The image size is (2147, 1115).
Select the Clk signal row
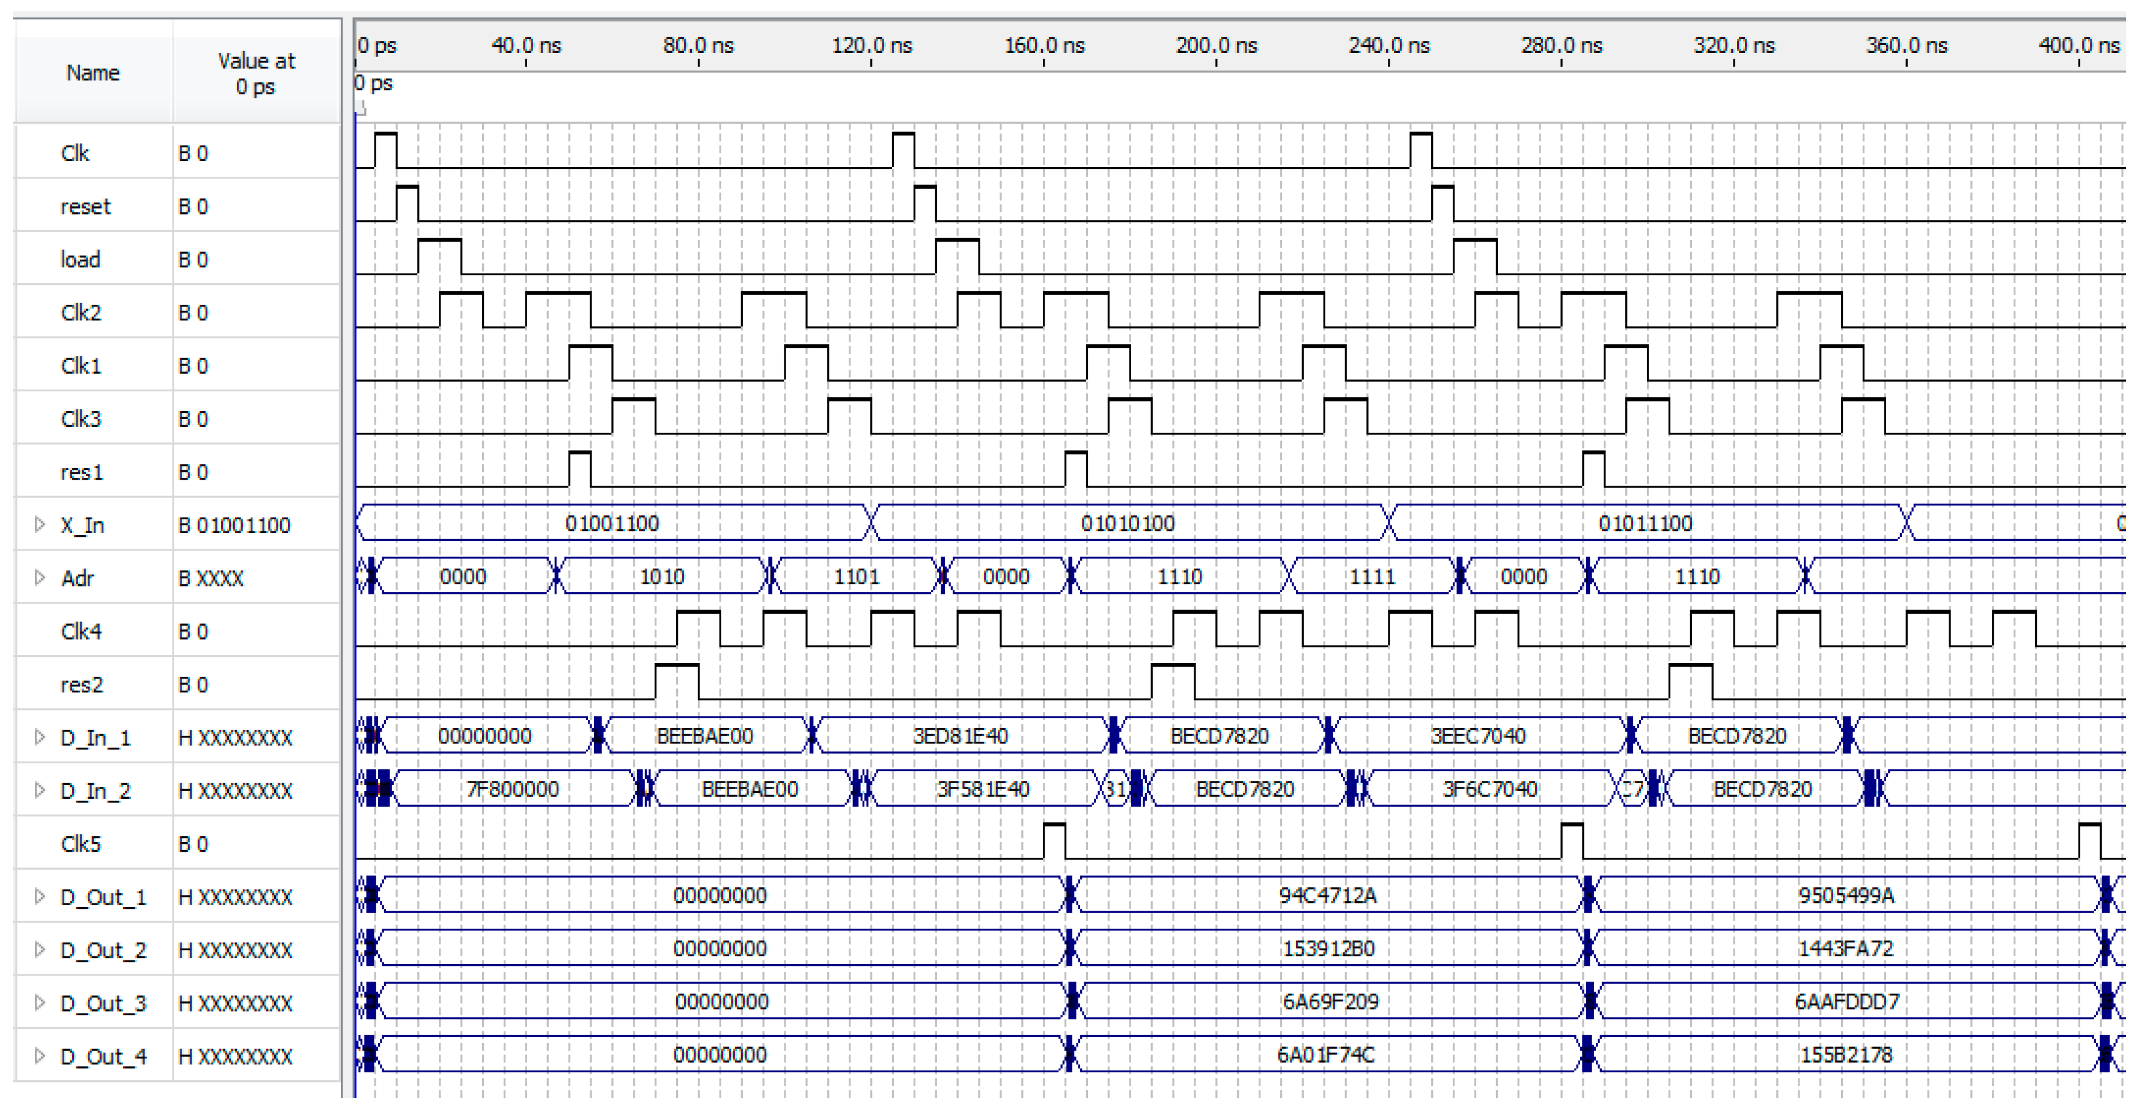75,153
